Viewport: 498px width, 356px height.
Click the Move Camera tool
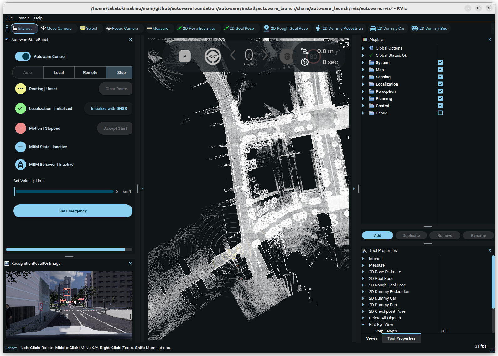coord(56,28)
